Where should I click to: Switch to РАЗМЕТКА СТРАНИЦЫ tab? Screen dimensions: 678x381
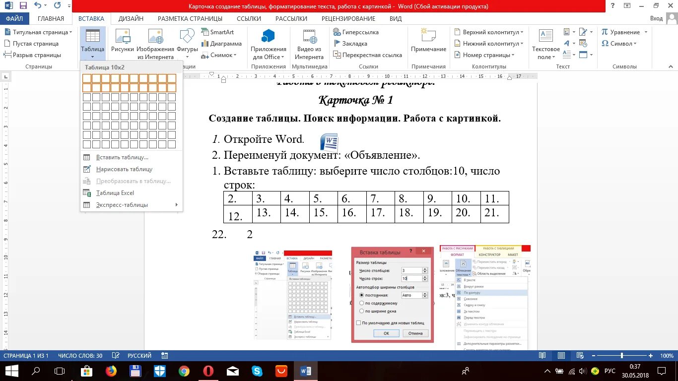190,18
